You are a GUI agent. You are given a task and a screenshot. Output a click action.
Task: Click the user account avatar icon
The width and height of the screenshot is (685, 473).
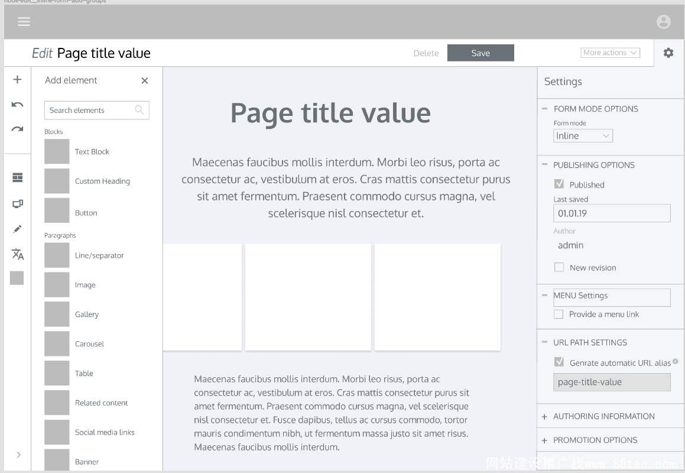[x=664, y=22]
